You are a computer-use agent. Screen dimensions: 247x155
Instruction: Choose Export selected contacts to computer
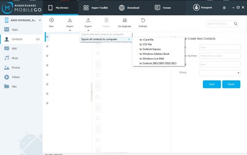pos(106,34)
